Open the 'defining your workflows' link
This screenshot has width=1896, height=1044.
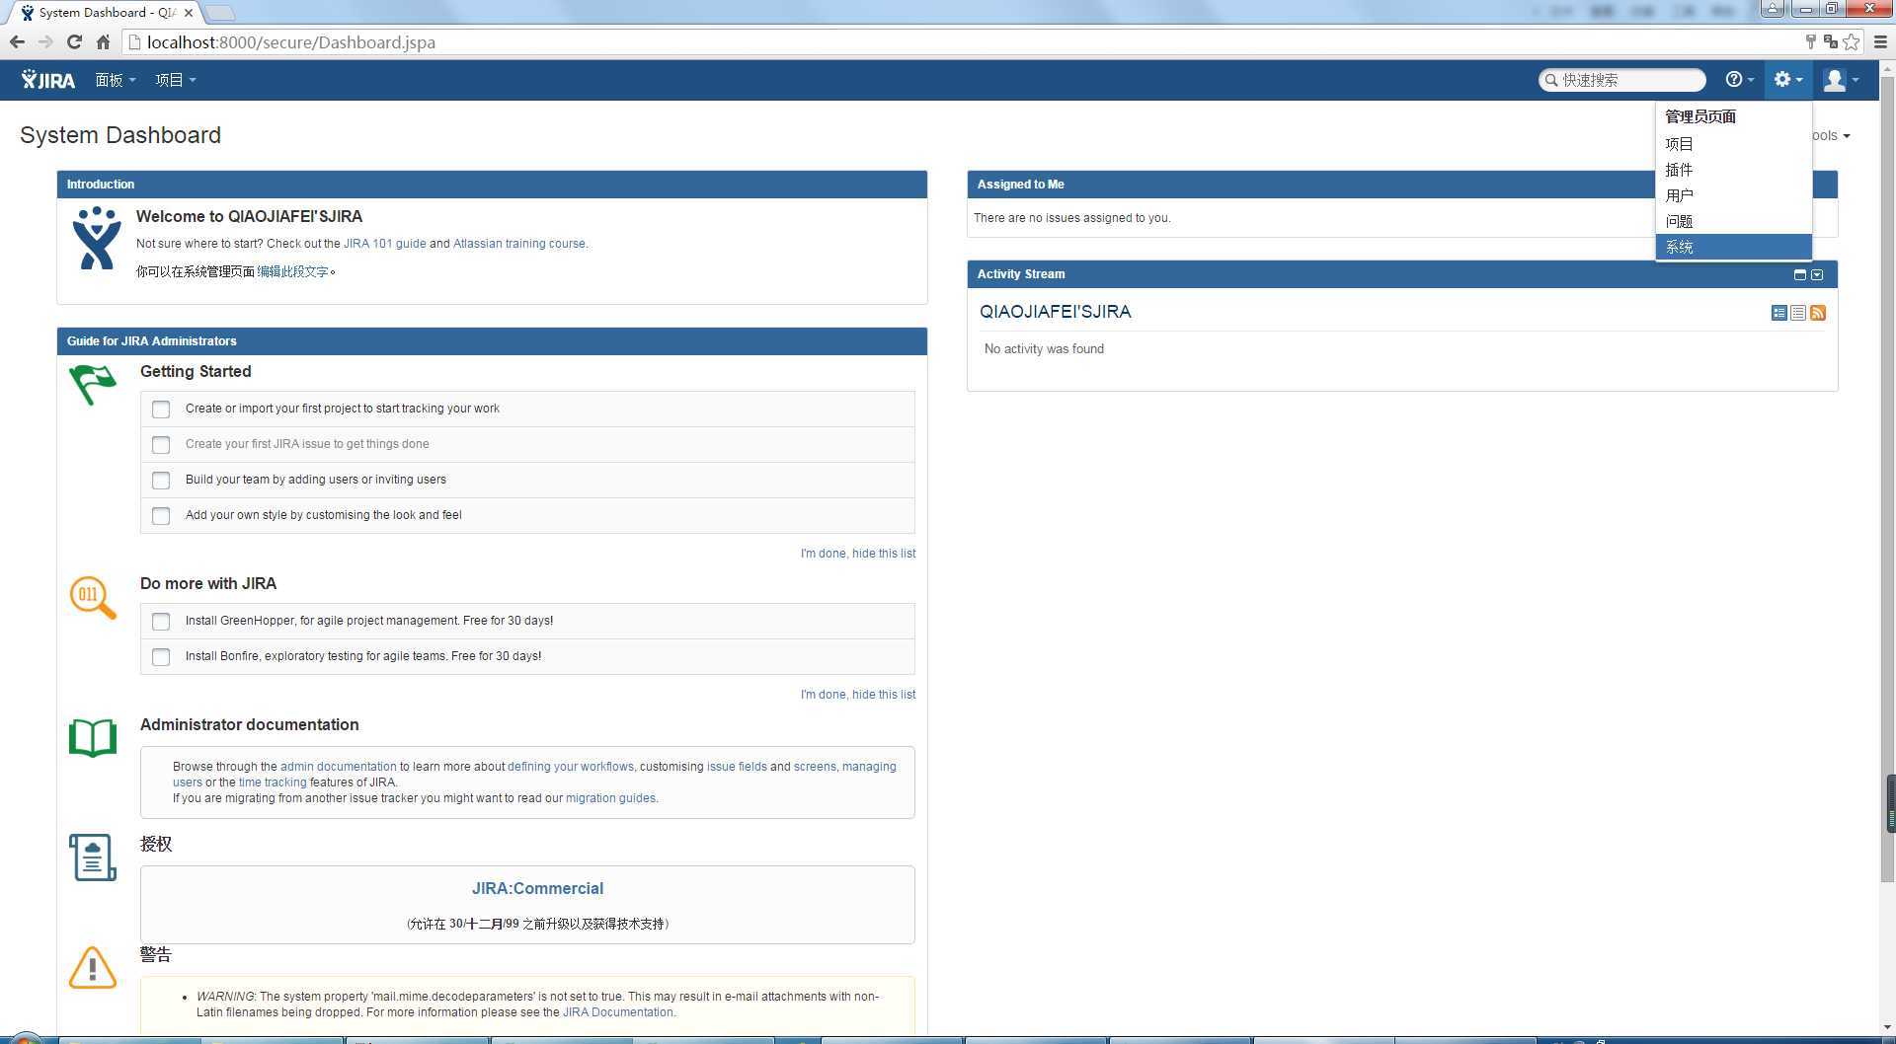tap(570, 767)
